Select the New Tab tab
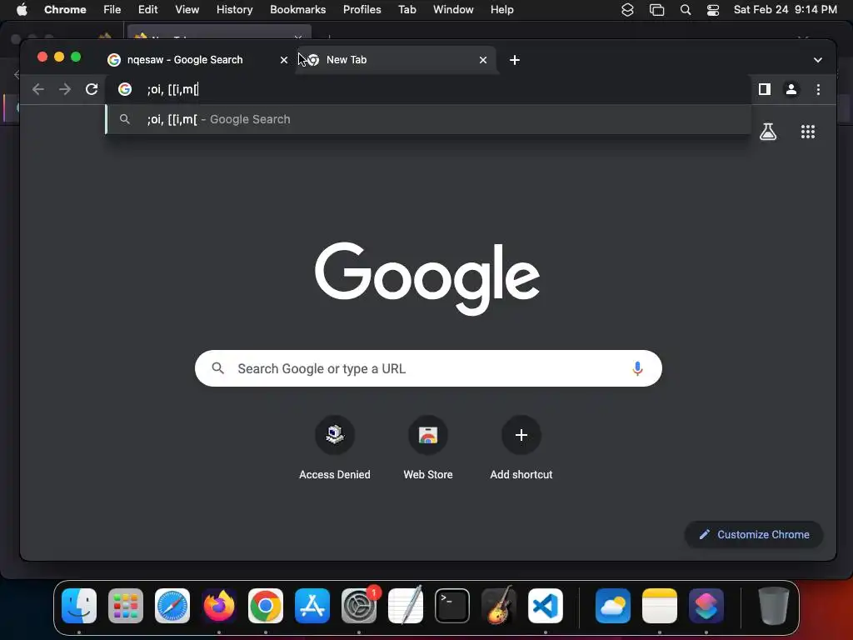The image size is (853, 640). (x=397, y=60)
